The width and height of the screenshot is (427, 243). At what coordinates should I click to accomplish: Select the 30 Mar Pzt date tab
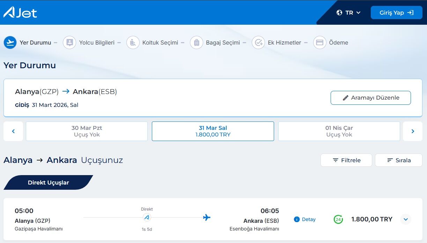pyautogui.click(x=87, y=131)
